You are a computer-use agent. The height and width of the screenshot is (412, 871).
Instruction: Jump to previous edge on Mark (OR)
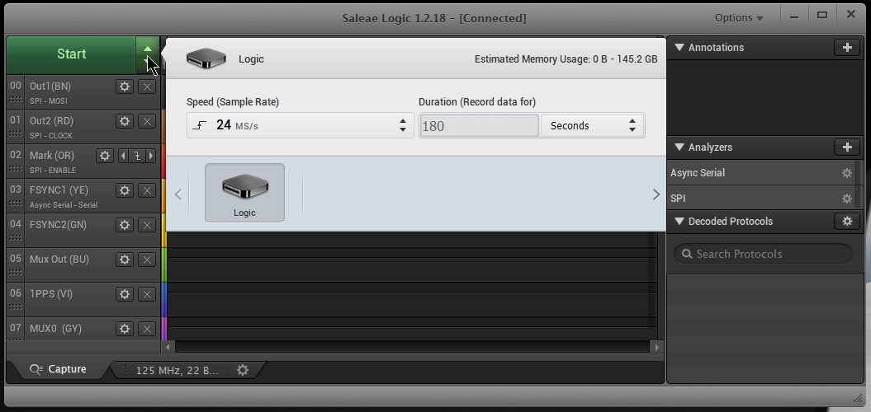tap(123, 156)
